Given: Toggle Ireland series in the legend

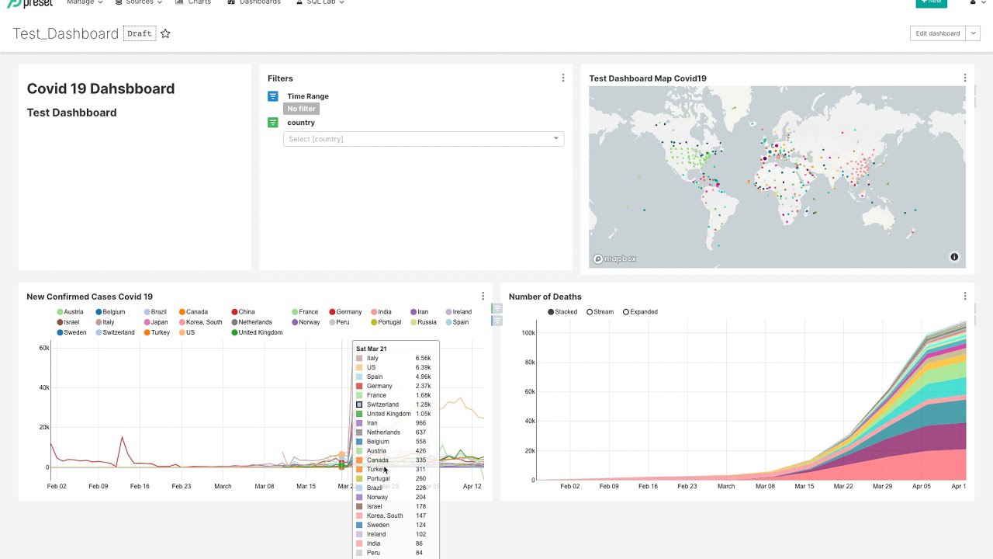Looking at the screenshot, I should click(458, 312).
